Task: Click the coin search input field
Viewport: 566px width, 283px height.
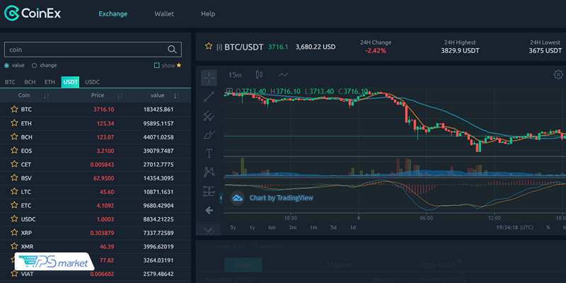Action: coord(85,50)
